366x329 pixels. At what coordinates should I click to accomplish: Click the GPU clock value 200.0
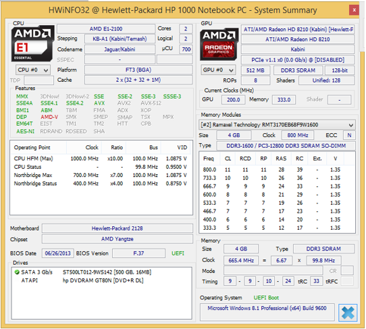point(233,100)
